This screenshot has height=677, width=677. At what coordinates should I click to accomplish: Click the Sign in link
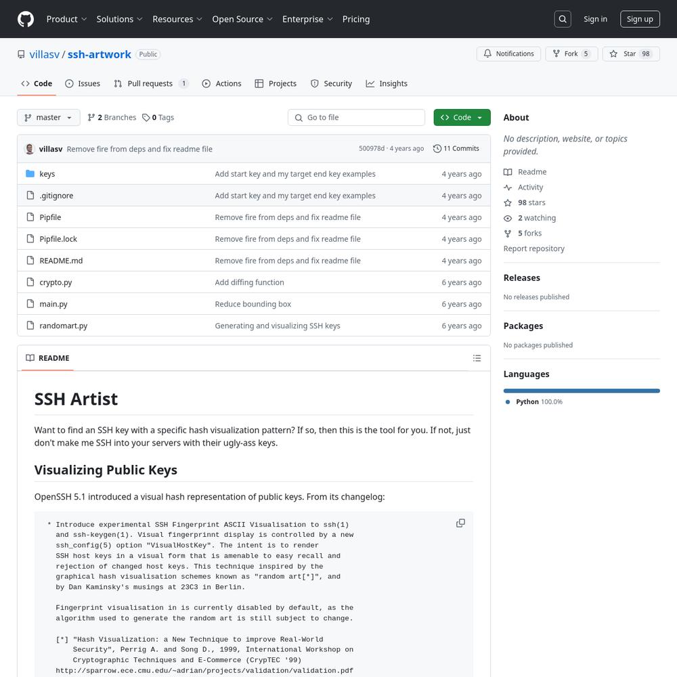(x=595, y=19)
